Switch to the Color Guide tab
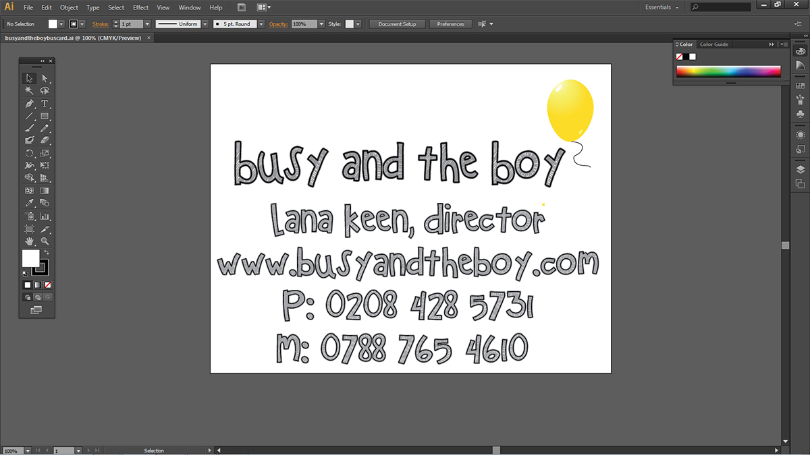This screenshot has width=810, height=455. coord(713,44)
